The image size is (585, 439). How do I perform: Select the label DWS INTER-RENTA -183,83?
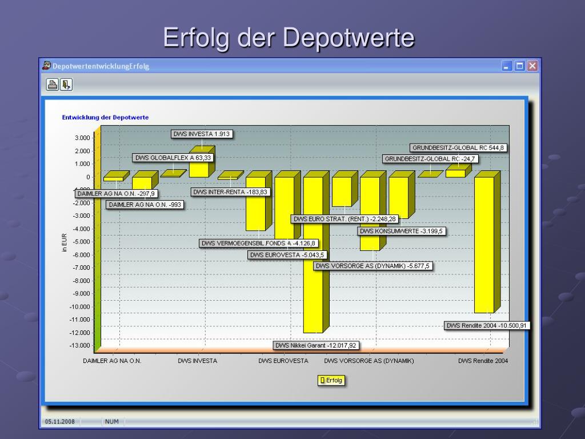point(230,192)
